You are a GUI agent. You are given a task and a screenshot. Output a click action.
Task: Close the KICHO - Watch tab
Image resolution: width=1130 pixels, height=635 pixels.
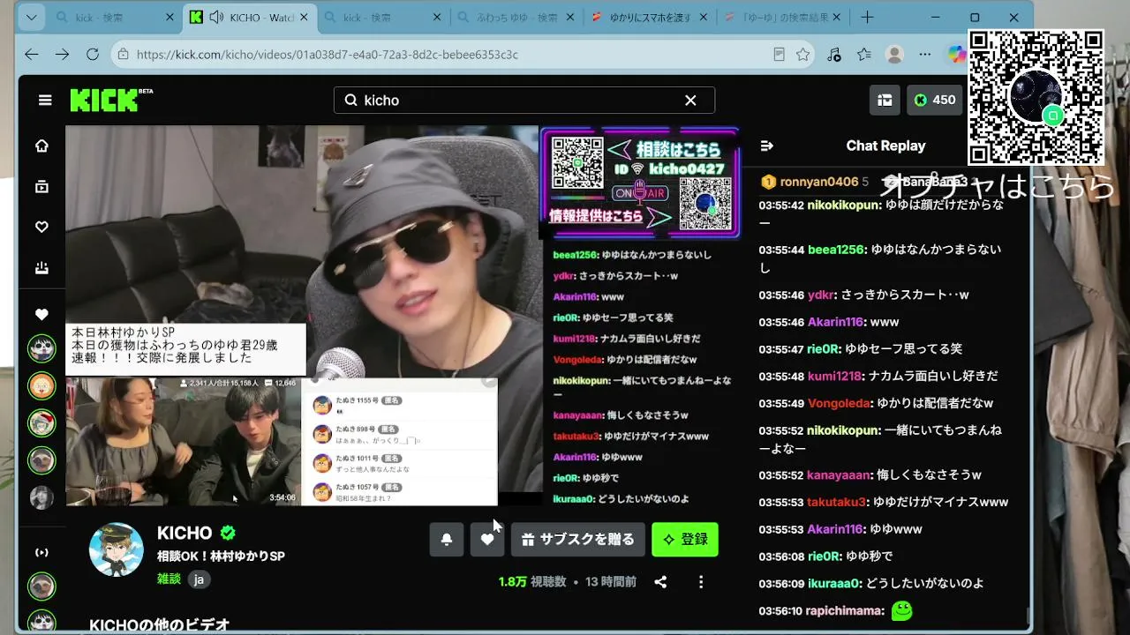[303, 18]
